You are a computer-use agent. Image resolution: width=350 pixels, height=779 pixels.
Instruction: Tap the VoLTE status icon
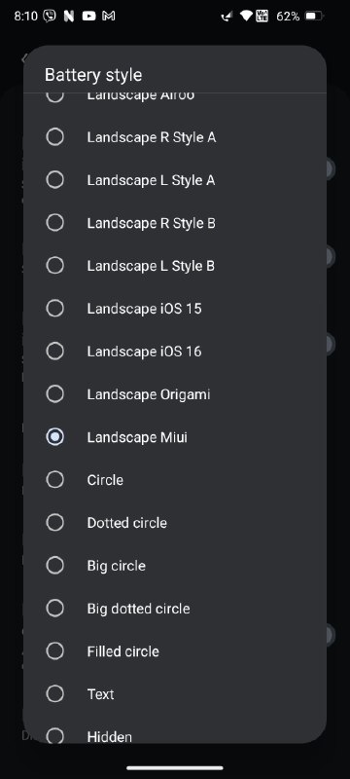click(262, 16)
